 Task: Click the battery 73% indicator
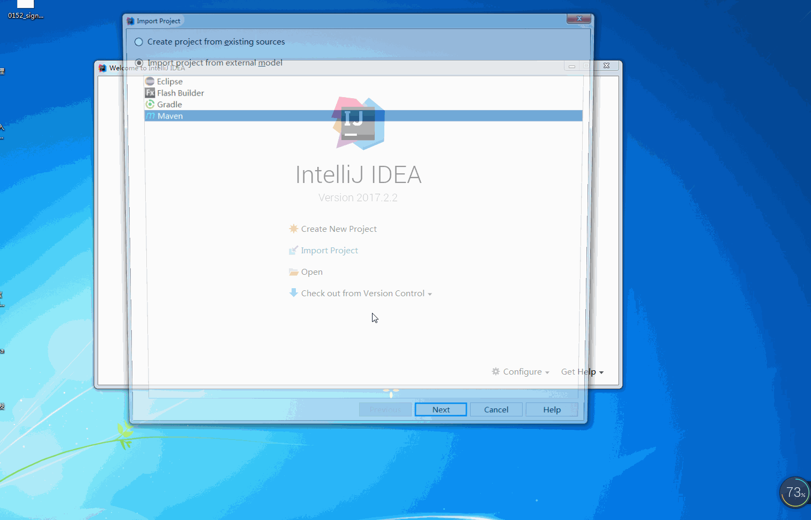(794, 492)
